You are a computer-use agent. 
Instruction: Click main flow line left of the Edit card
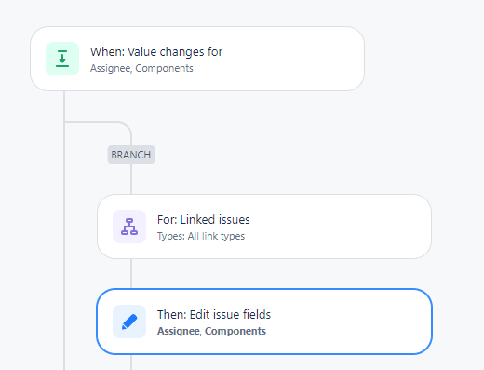[64, 322]
